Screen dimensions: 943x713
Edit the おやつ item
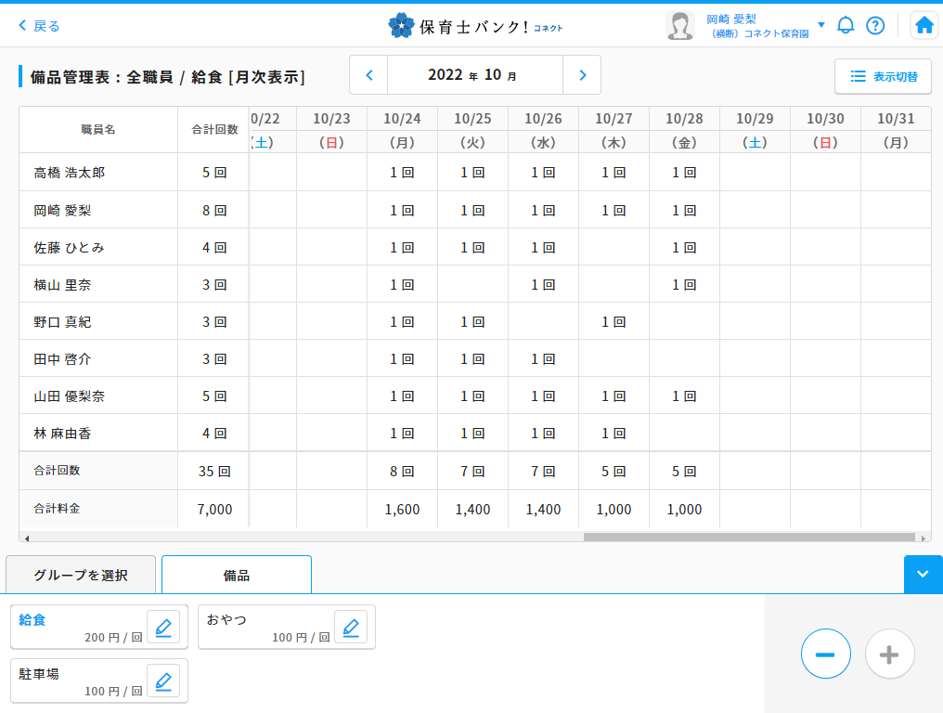[351, 628]
